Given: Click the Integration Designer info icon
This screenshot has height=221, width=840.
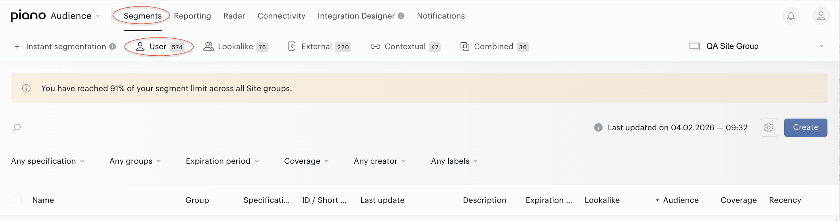Looking at the screenshot, I should click(x=401, y=16).
